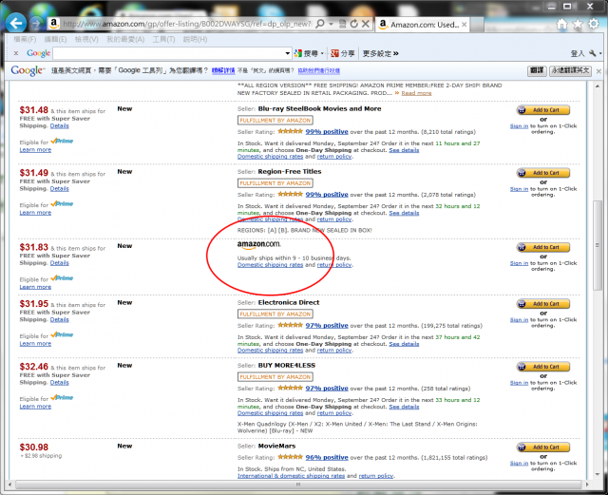Click the sign-in label on Google Toolbar
The width and height of the screenshot is (608, 495).
pos(578,53)
